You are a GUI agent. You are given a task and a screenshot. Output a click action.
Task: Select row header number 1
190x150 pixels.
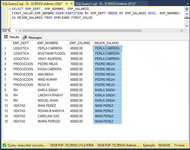point(7,48)
